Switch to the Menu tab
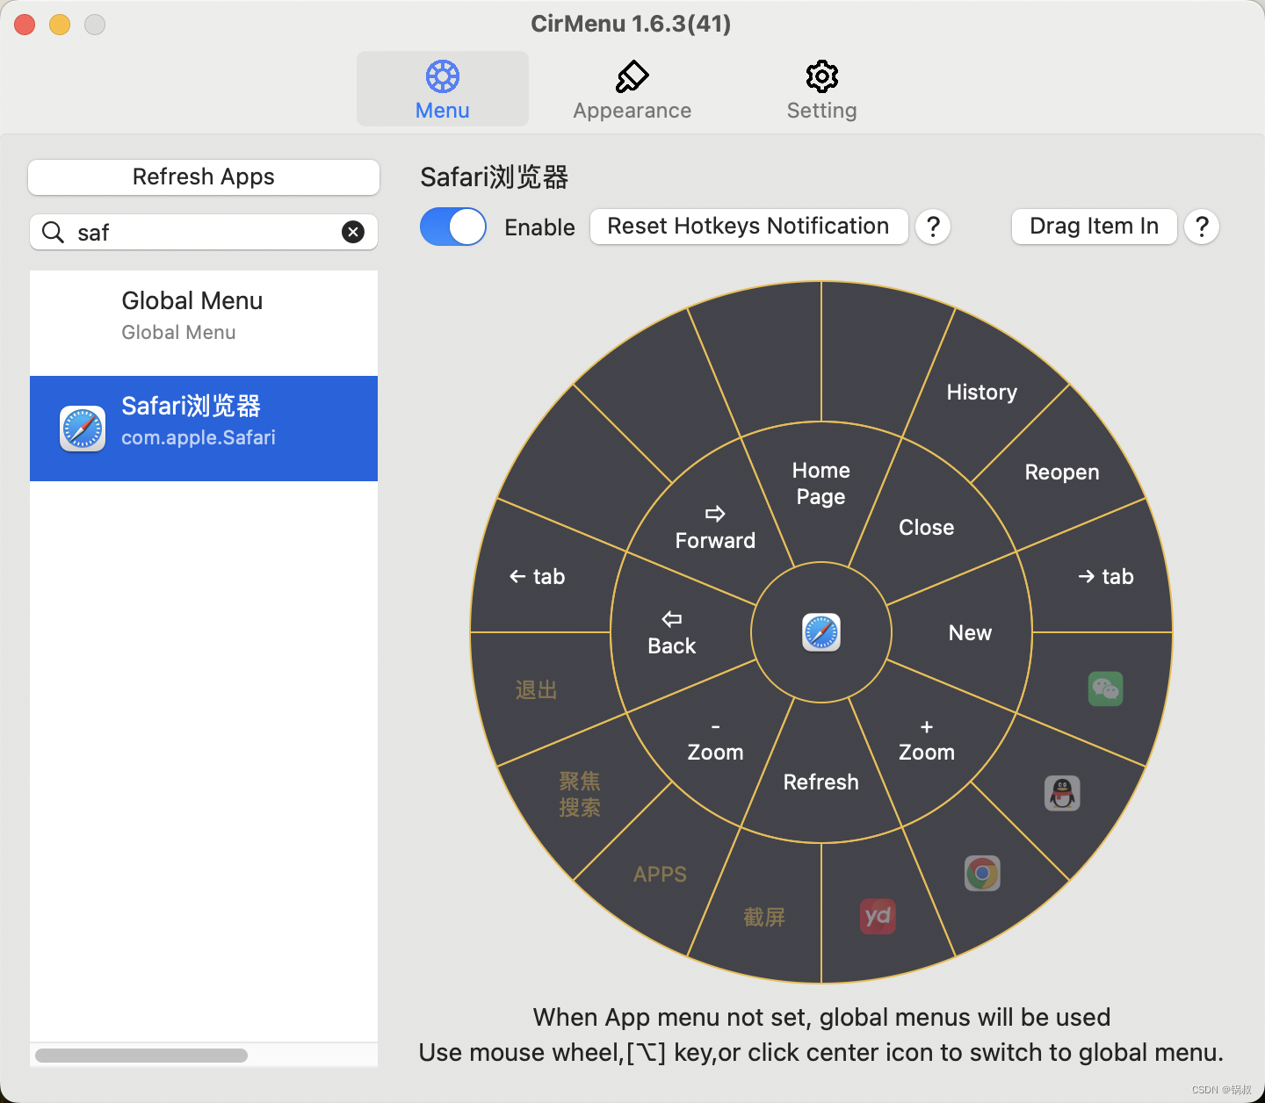Image resolution: width=1265 pixels, height=1103 pixels. [443, 90]
